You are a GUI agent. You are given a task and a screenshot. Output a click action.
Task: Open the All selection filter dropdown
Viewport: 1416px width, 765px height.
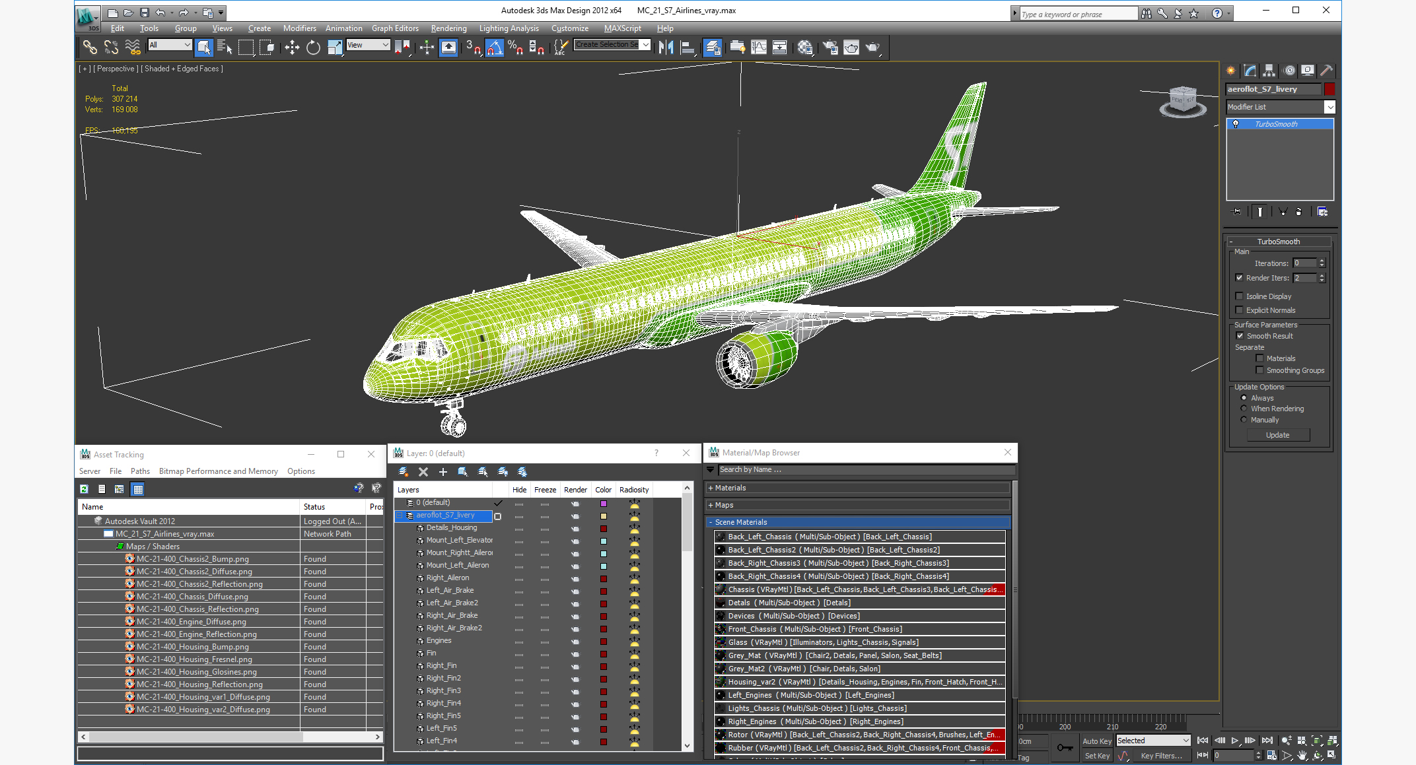170,45
